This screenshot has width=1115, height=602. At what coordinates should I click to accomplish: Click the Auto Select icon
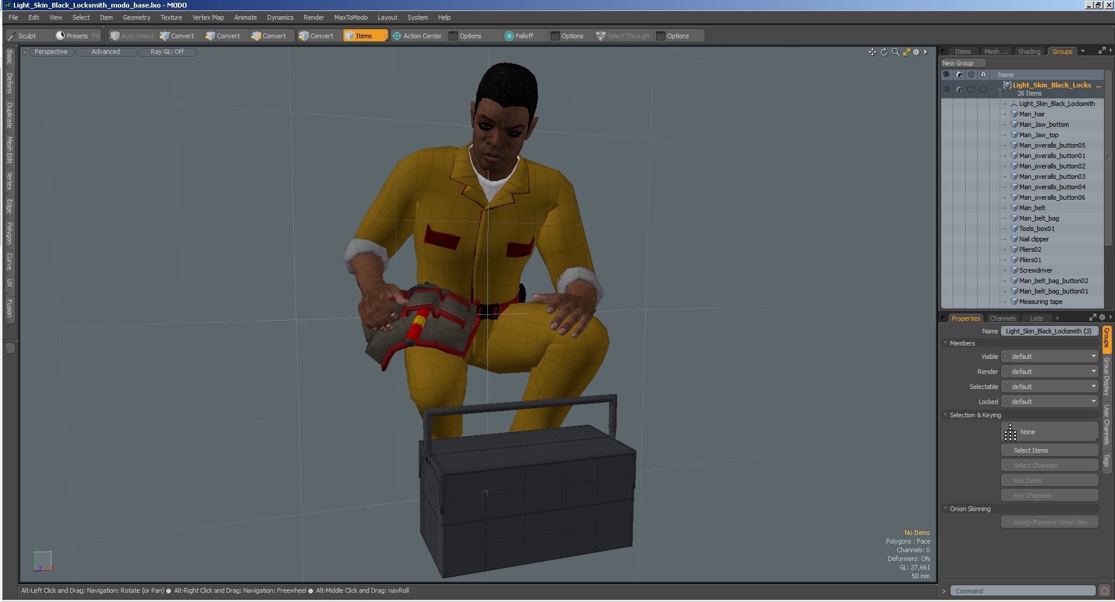click(115, 36)
